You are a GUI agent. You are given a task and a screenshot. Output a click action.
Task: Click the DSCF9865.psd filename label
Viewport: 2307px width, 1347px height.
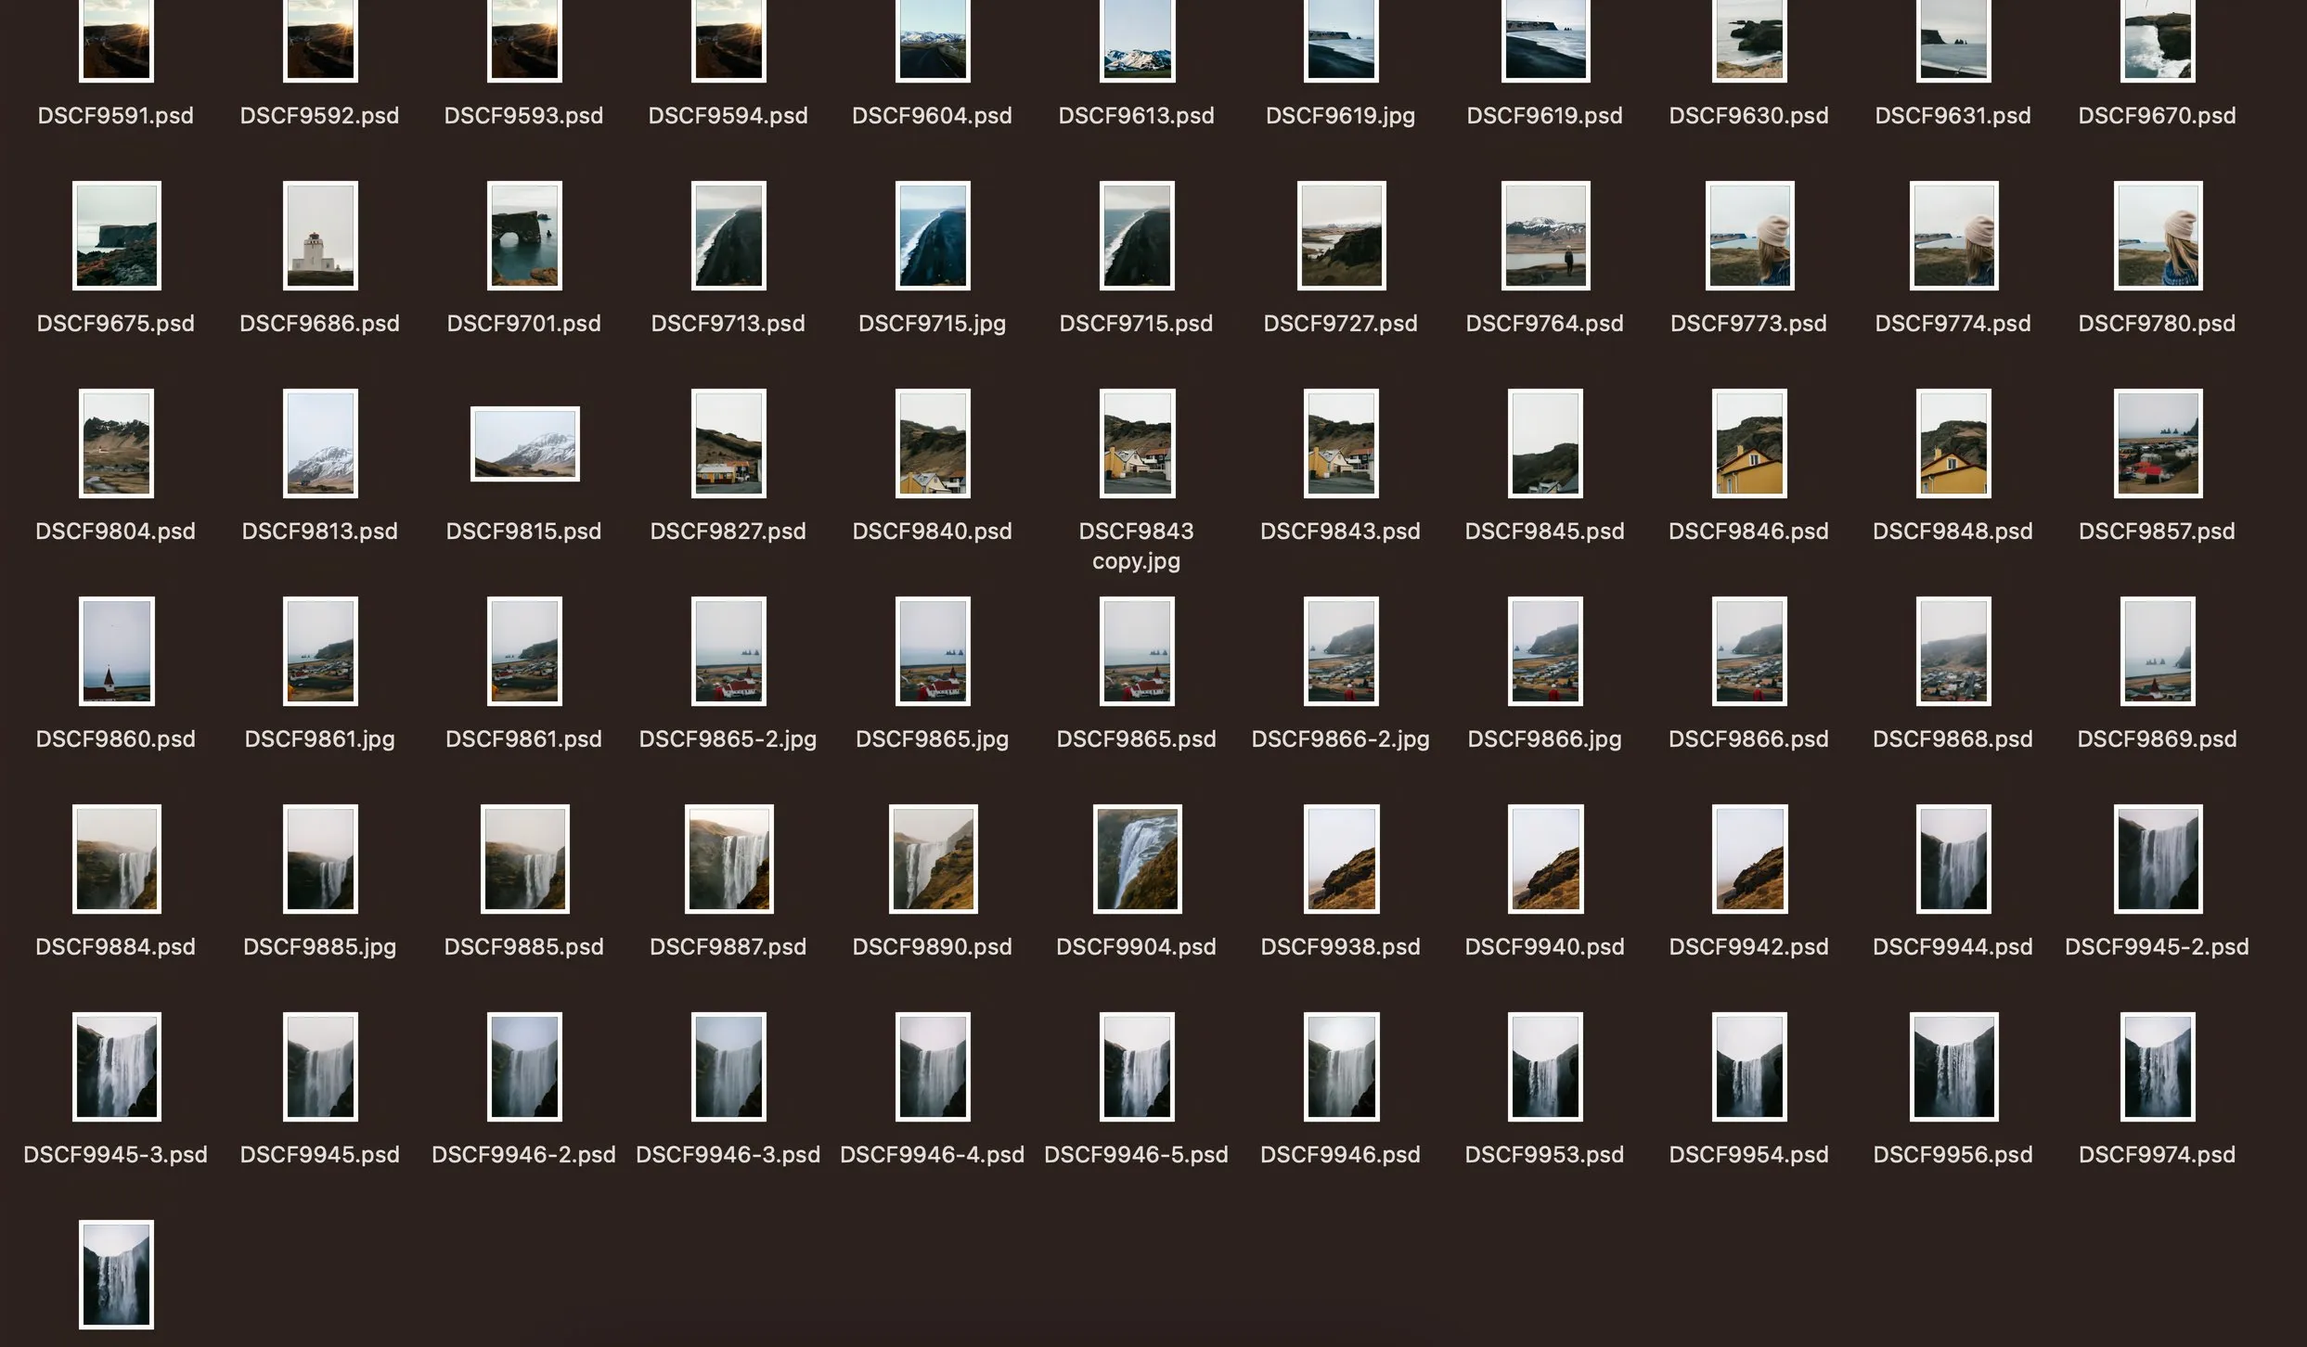click(1137, 738)
